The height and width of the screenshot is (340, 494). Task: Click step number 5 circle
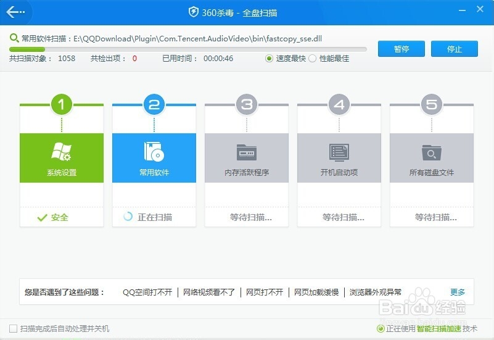(432, 104)
